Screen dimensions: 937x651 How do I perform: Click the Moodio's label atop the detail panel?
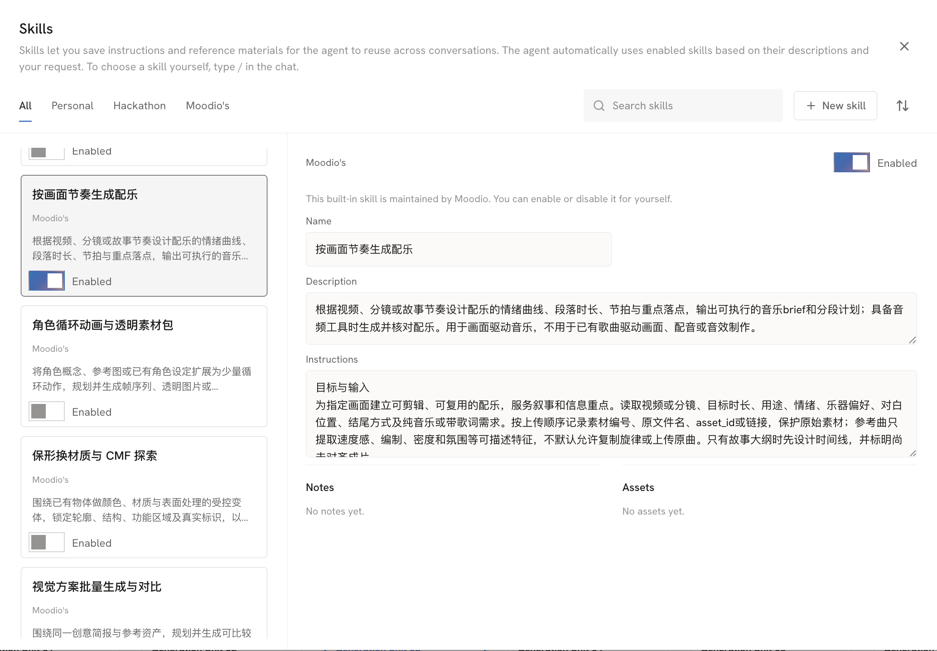pyautogui.click(x=326, y=163)
